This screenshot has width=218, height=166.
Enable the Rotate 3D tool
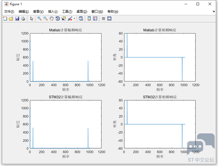click(57, 18)
